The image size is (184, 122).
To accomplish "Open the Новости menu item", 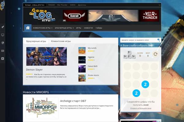I will pos(88,28).
